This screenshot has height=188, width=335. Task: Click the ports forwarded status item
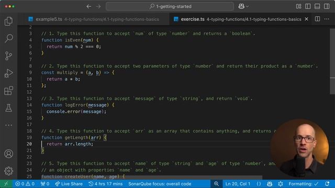pos(45,184)
